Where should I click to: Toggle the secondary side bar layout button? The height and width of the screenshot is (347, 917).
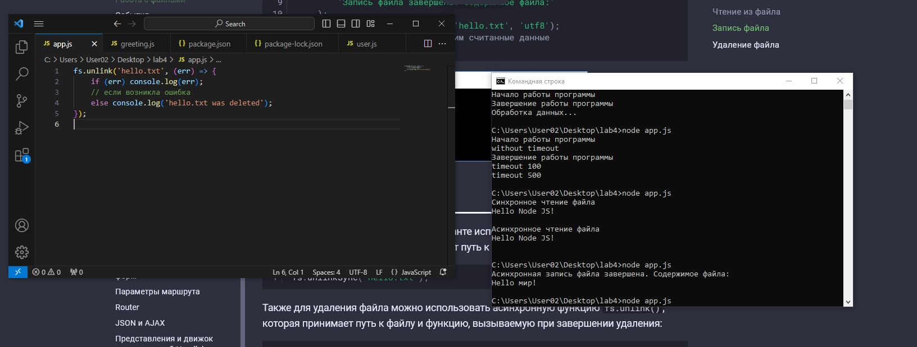[356, 24]
